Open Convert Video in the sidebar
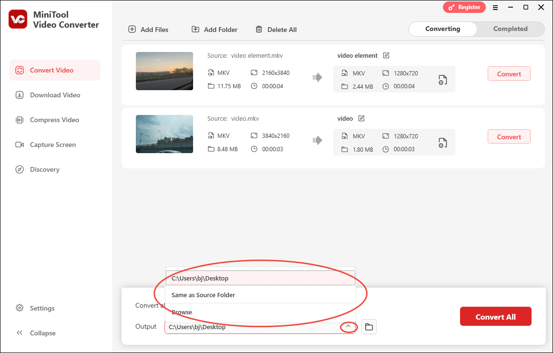Image resolution: width=553 pixels, height=353 pixels. coord(55,70)
